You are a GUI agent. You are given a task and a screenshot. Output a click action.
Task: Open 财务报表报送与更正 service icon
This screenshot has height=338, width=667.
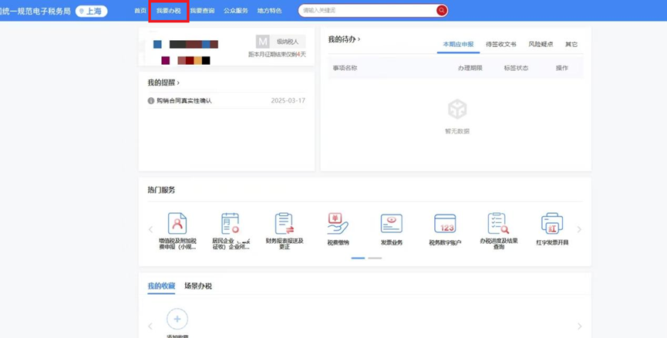[x=284, y=224]
